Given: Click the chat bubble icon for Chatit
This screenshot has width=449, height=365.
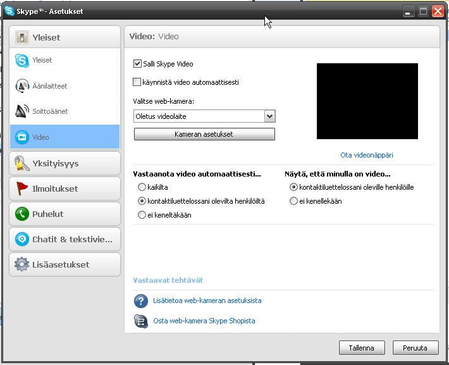Looking at the screenshot, I should 22,239.
